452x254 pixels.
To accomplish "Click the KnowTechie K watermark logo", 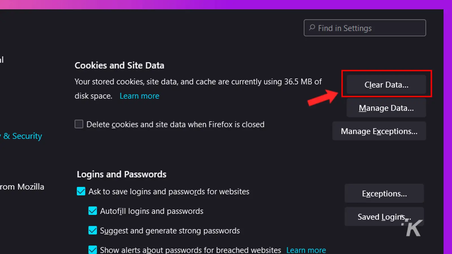I will (x=412, y=228).
